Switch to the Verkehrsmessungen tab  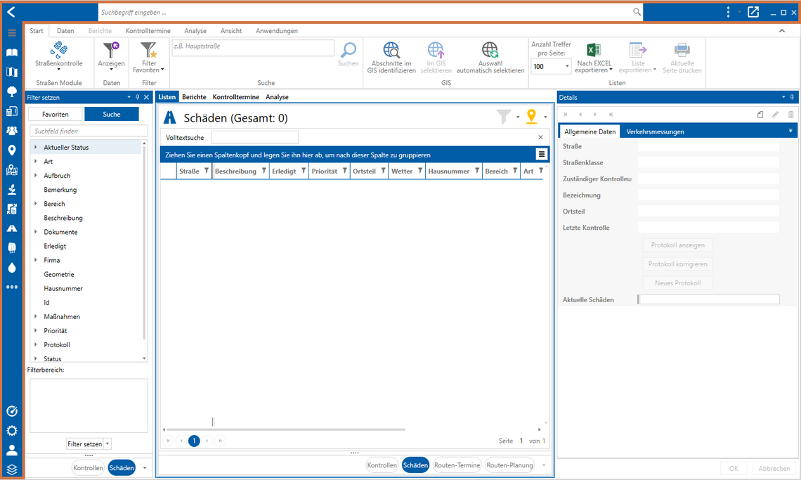655,131
